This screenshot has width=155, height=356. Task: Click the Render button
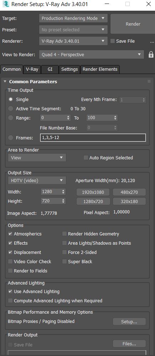tap(133, 24)
